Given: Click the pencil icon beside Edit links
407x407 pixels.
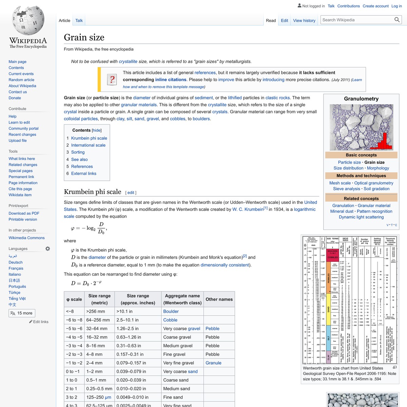Looking at the screenshot, I should 30,322.
